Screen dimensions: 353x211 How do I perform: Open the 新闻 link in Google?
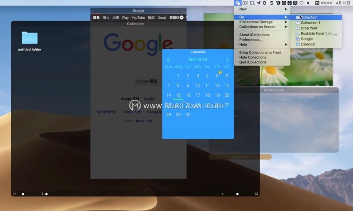151,18
